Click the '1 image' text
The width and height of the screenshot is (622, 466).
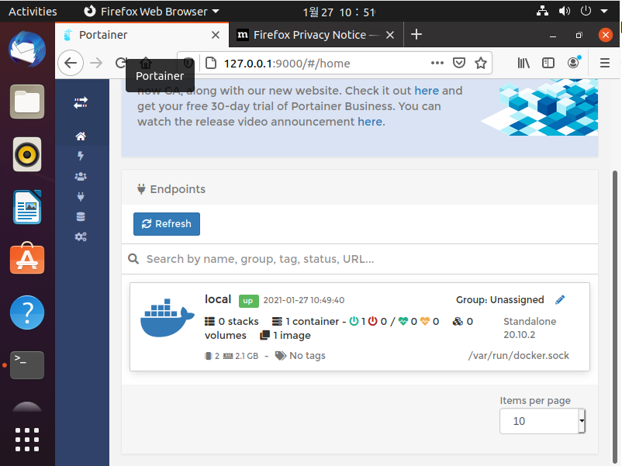point(292,336)
